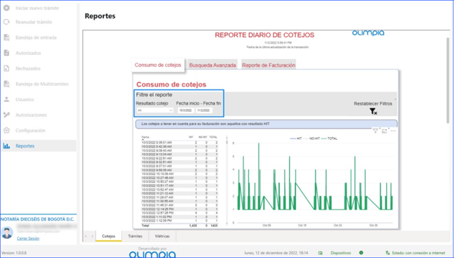Click the Iniciar nuevo trámite plus icon
Viewport: 454px width, 258px height.
click(x=6, y=8)
